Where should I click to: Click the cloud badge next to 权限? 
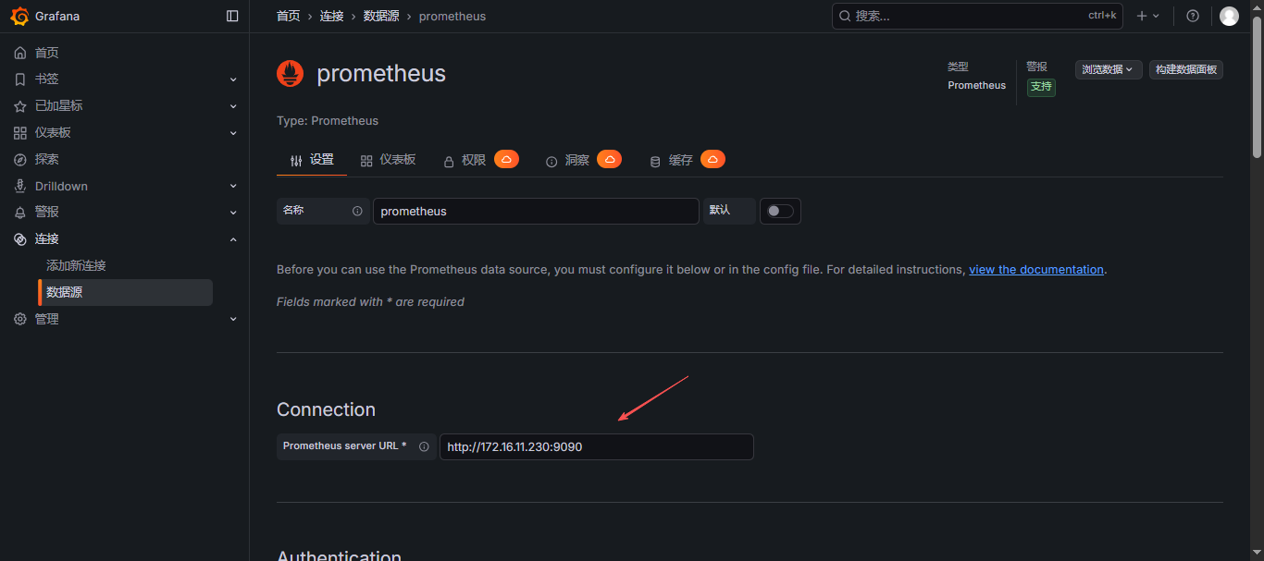[506, 159]
